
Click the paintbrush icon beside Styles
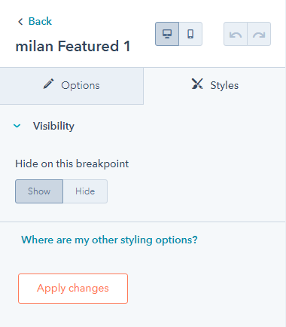coord(197,84)
